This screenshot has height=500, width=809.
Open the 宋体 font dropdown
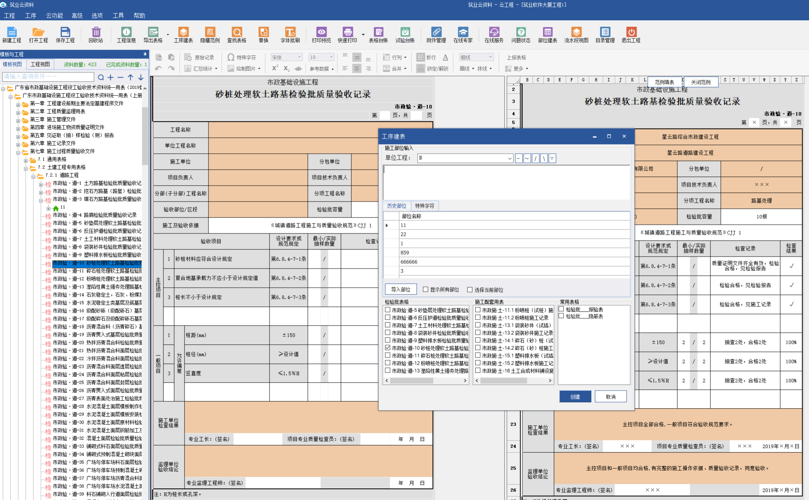299,57
